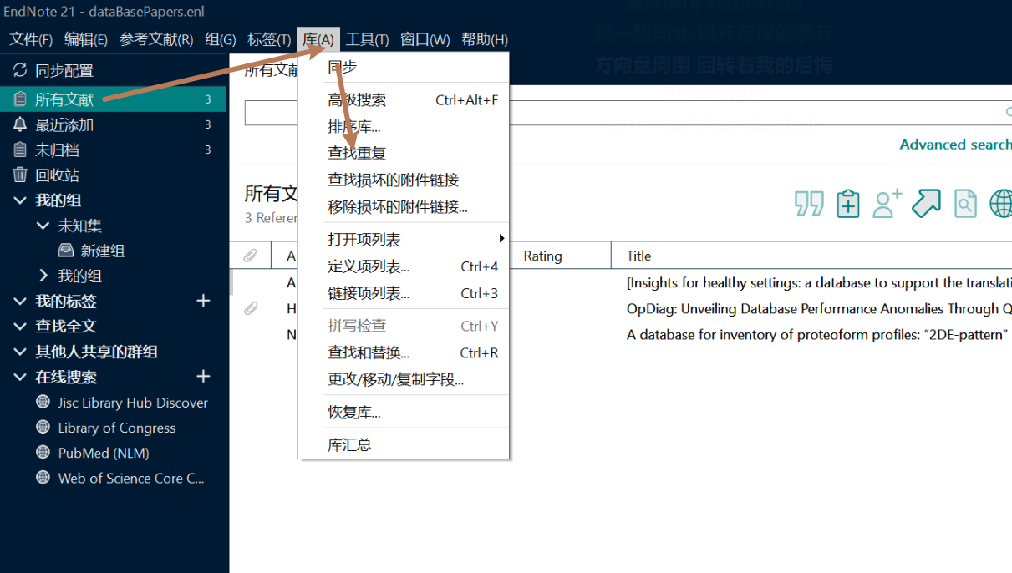
Task: Open the 文件(F) menu
Action: click(x=31, y=39)
